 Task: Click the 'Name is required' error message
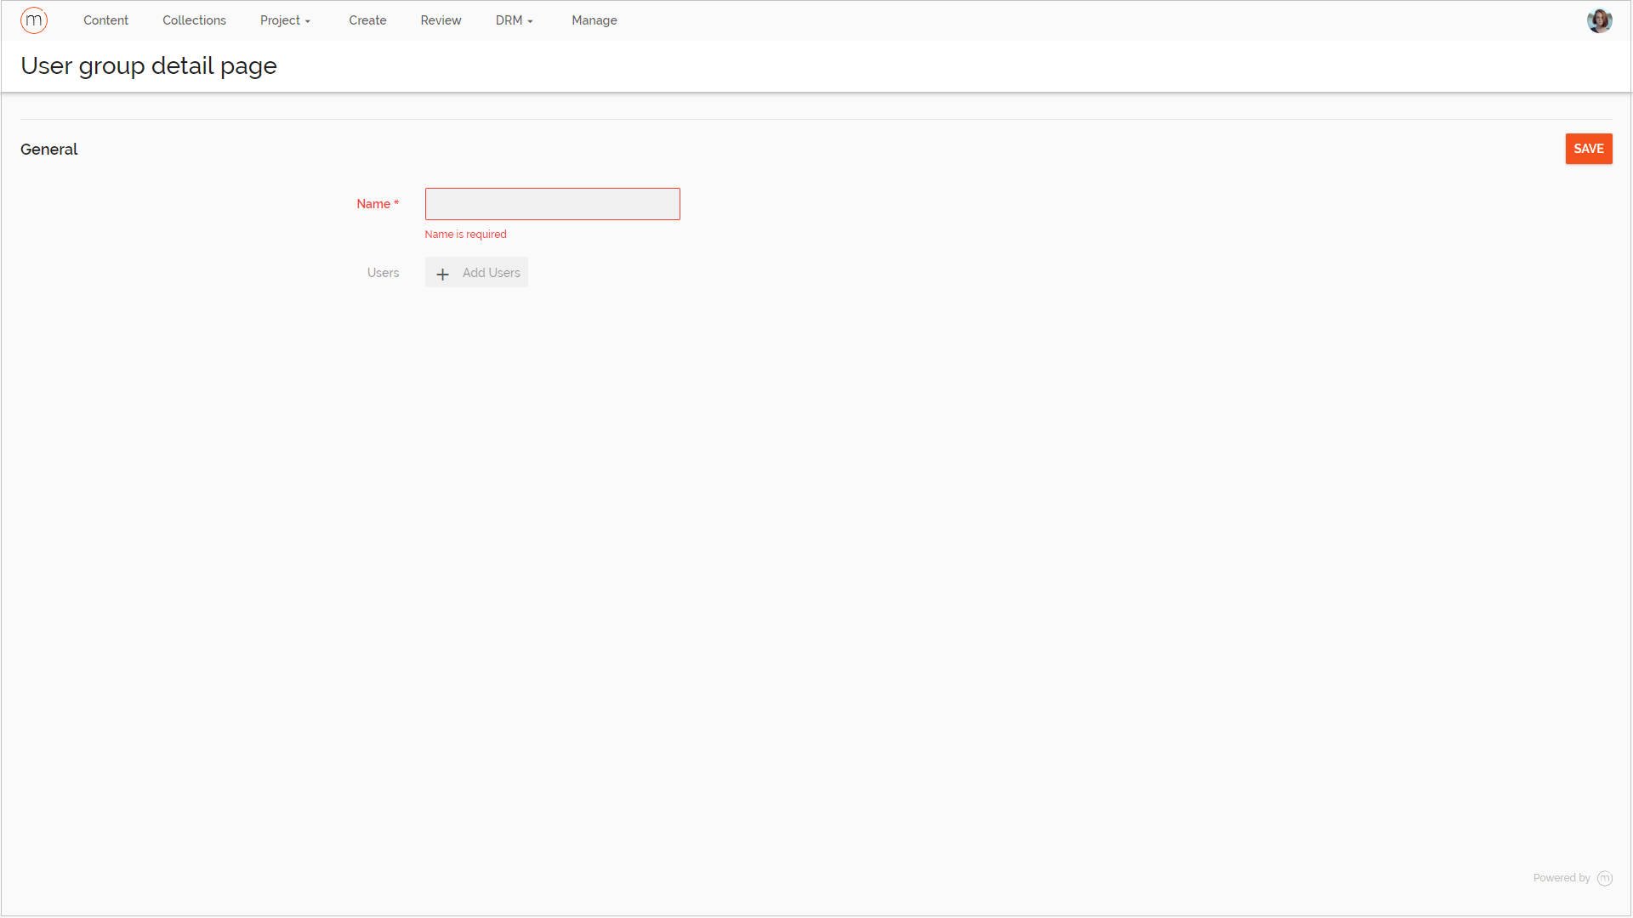[x=465, y=235]
